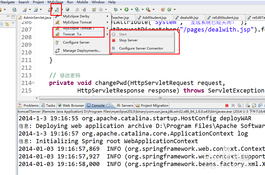This screenshot has width=265, height=175.
Task: Click Stop Server in Tomcat submenu
Action: point(143,40)
